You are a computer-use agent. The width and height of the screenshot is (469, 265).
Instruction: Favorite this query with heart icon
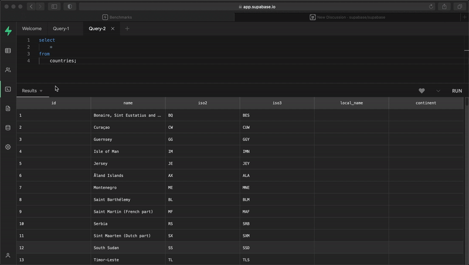coord(422,91)
